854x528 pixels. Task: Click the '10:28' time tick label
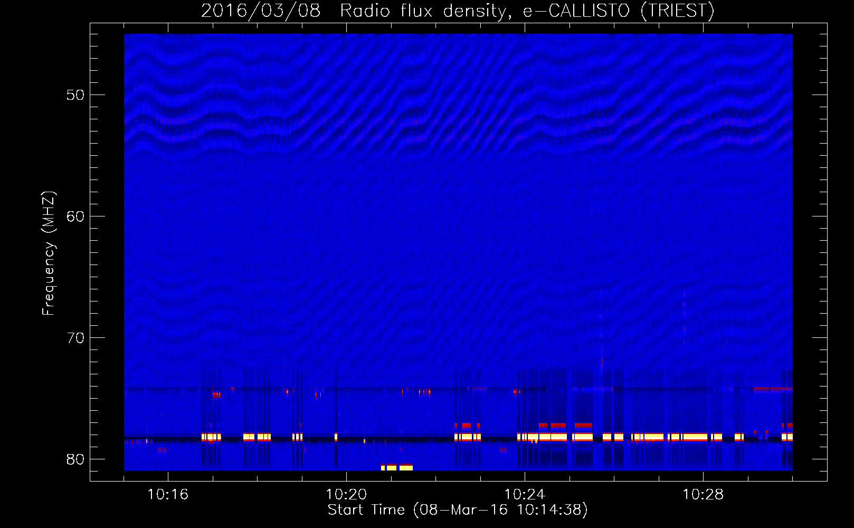(x=703, y=495)
